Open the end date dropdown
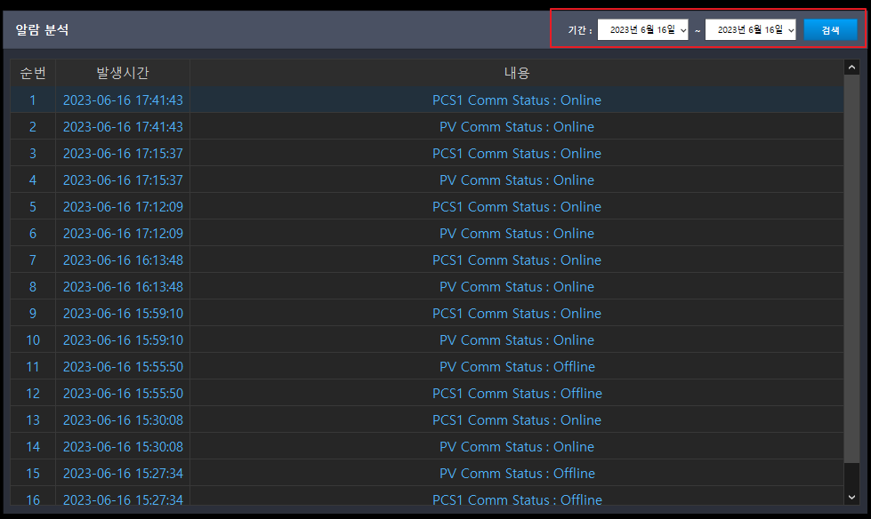871x519 pixels. pos(751,30)
